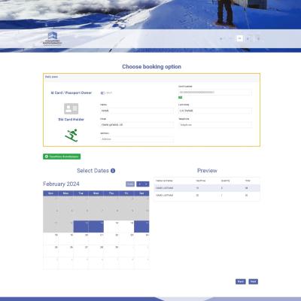
Task: Select February 16 on the calendar
Action: tap(126, 227)
